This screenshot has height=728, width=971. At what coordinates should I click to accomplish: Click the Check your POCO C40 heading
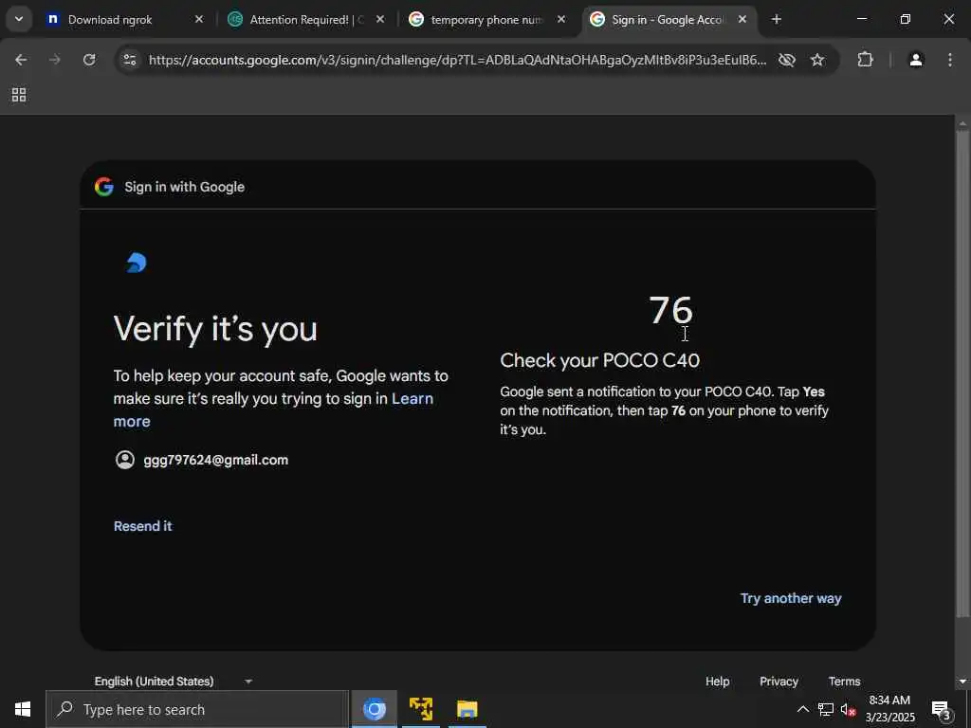click(599, 360)
